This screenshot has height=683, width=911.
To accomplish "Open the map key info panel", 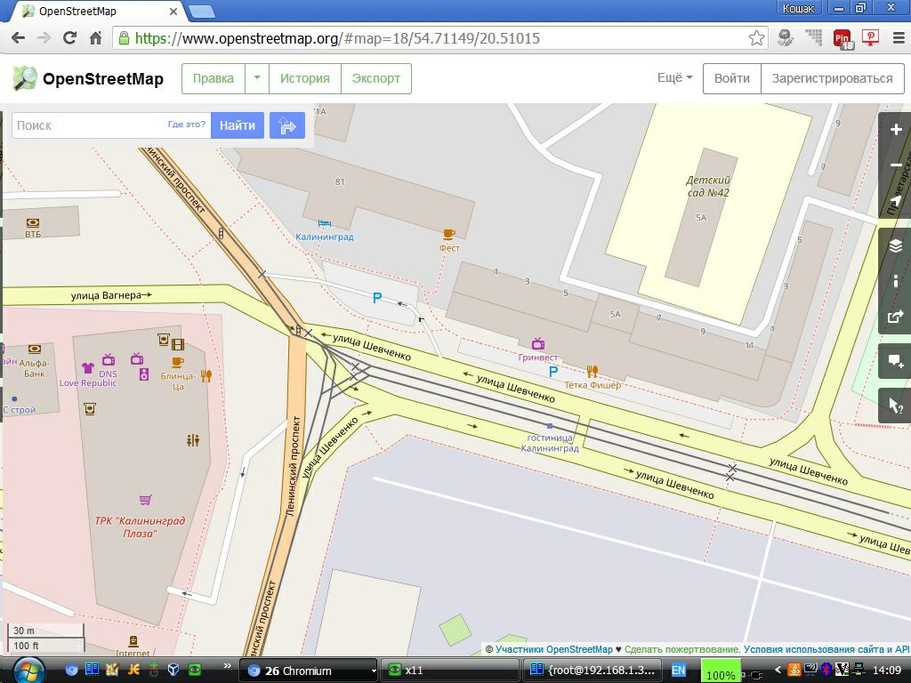I will tap(895, 281).
